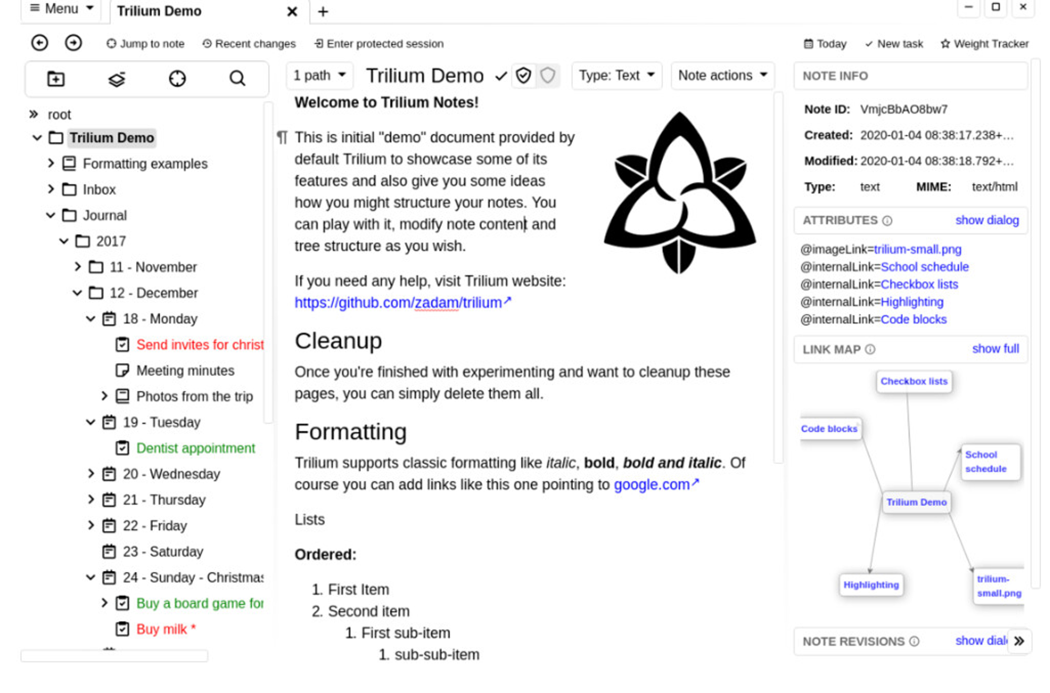Create a new note with the plus-folder icon
The height and width of the screenshot is (693, 1050).
pyautogui.click(x=56, y=79)
